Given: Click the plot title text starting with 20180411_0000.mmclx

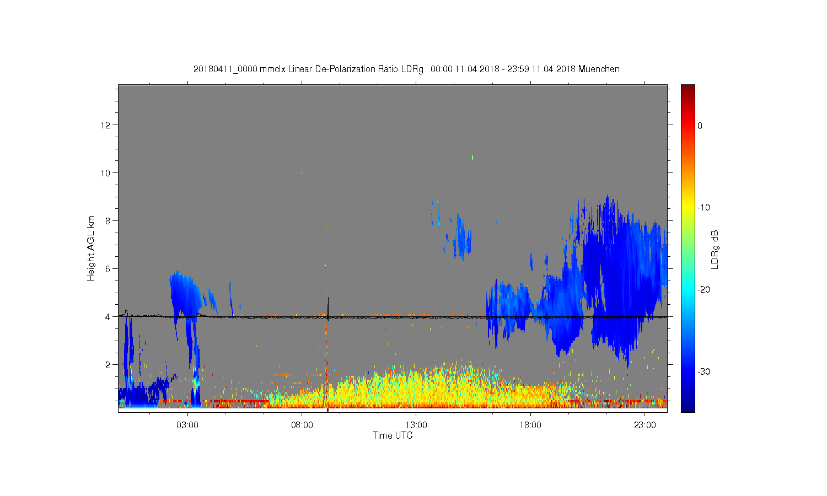Looking at the screenshot, I should 406,69.
